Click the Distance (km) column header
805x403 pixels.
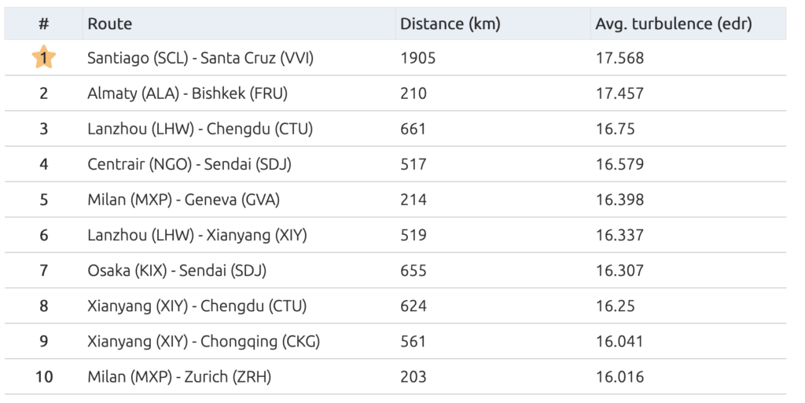pyautogui.click(x=450, y=24)
